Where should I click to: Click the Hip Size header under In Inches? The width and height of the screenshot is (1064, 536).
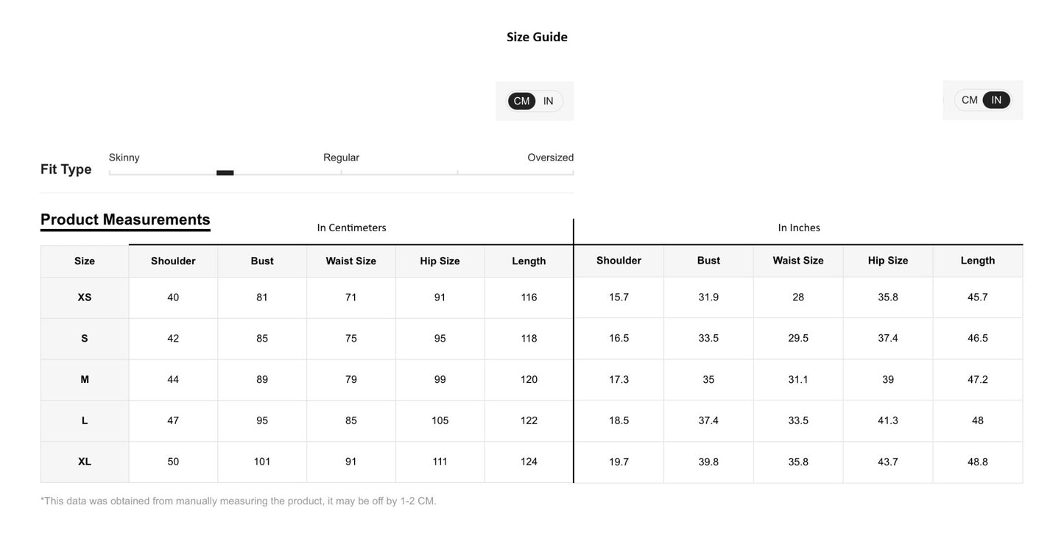[x=888, y=261]
